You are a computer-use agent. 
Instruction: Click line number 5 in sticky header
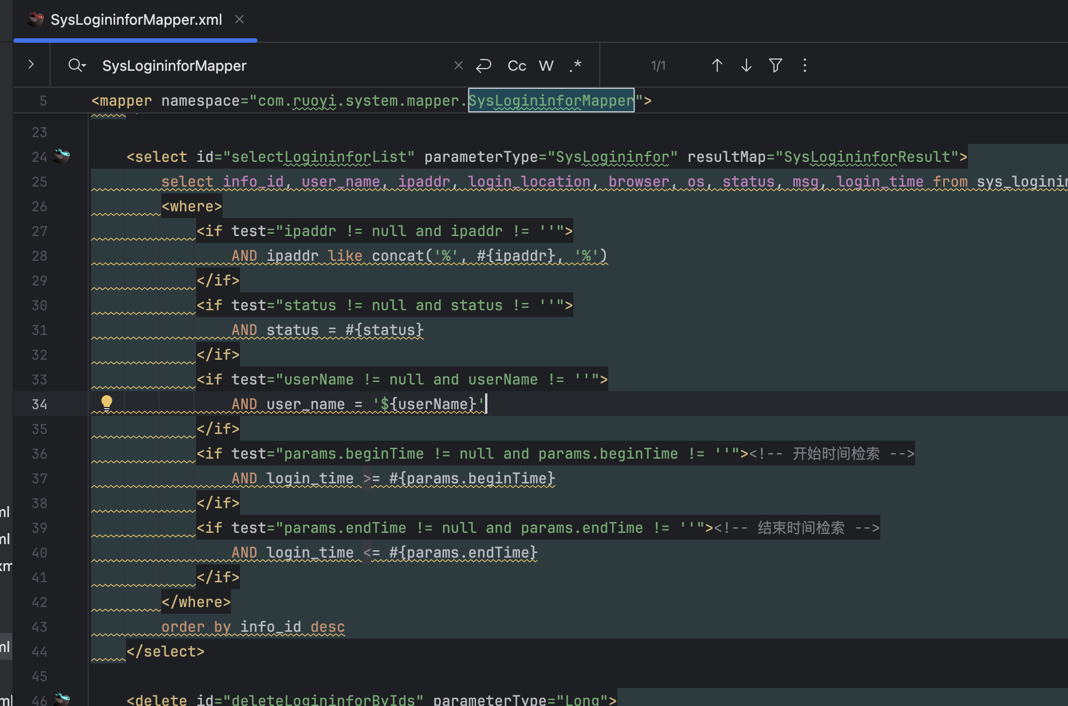coord(43,101)
